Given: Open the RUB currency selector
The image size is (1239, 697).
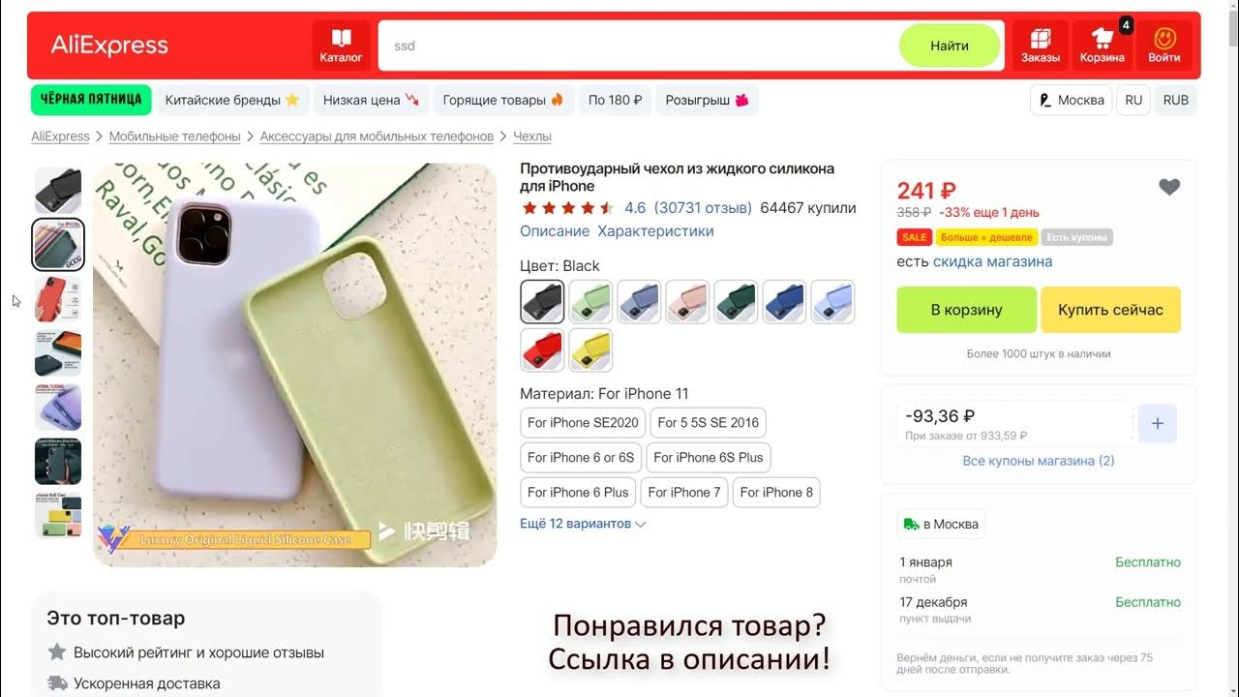Looking at the screenshot, I should [1175, 101].
